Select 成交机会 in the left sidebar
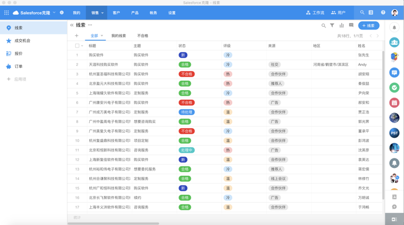 pyautogui.click(x=34, y=41)
